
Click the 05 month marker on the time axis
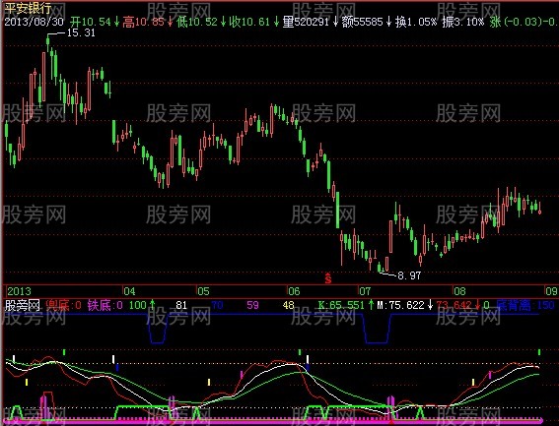[203, 291]
